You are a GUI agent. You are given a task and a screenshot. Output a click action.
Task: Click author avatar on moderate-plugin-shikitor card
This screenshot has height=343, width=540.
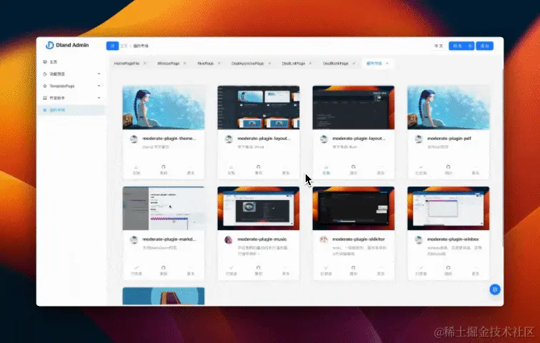pyautogui.click(x=324, y=239)
